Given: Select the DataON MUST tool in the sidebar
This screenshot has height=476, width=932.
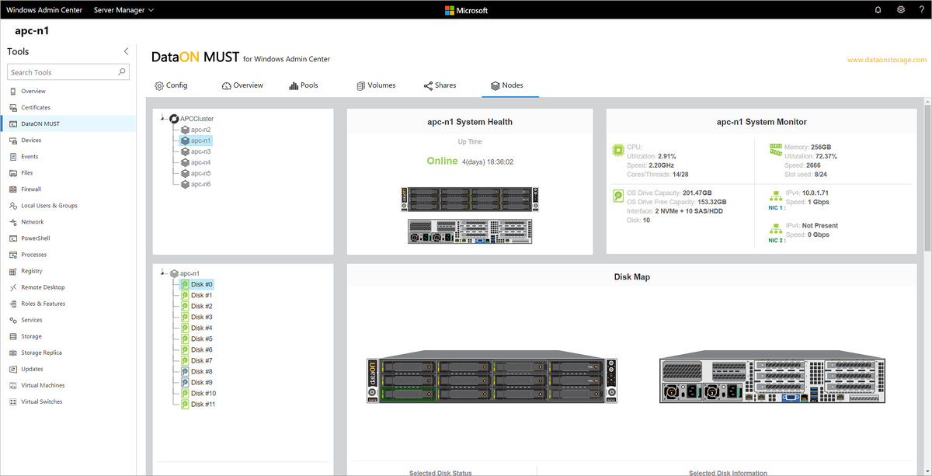Looking at the screenshot, I should coord(68,123).
